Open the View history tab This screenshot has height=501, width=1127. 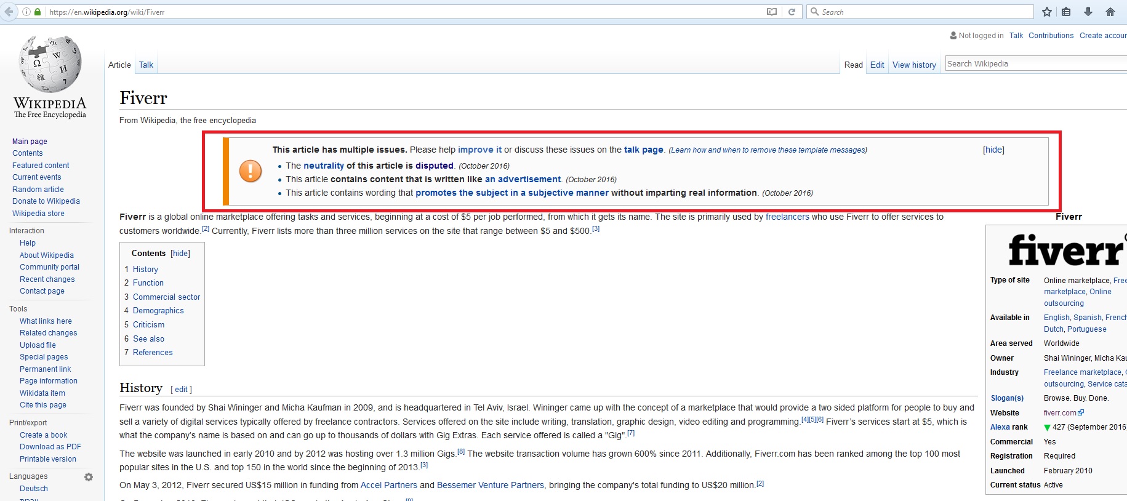click(x=913, y=65)
